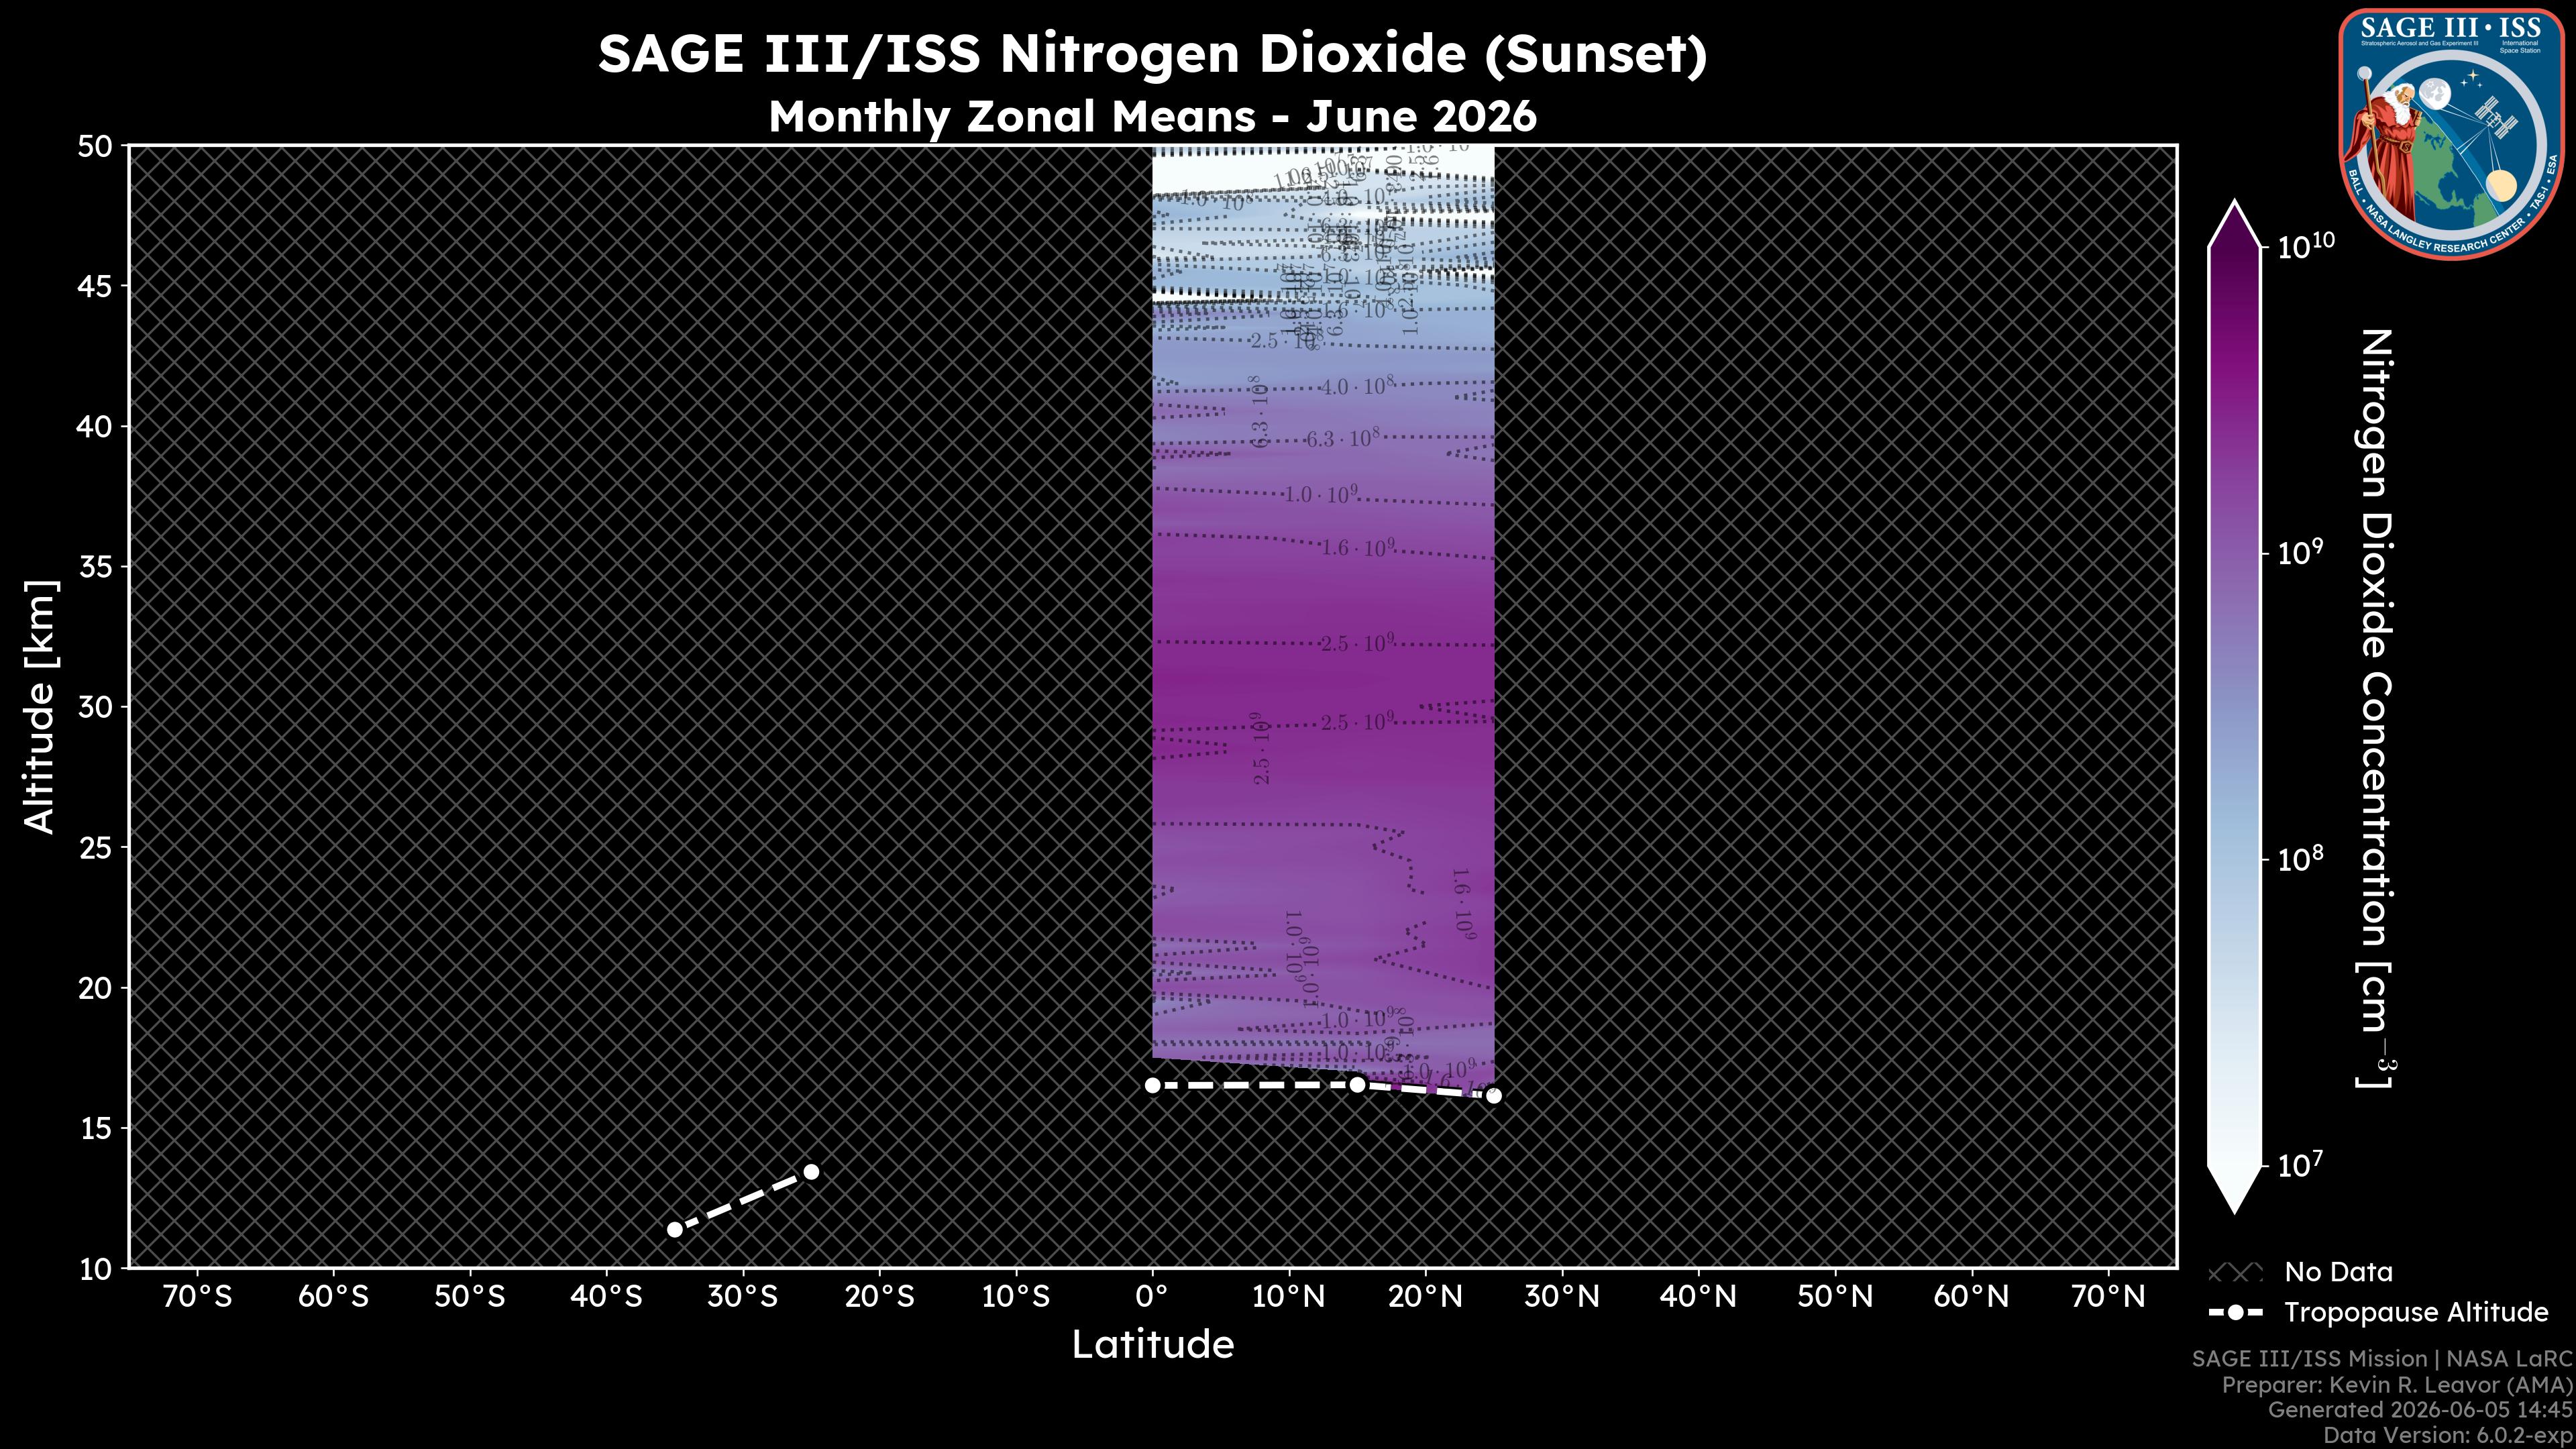
Task: Click the altitude tick label '45'
Action: 95,287
